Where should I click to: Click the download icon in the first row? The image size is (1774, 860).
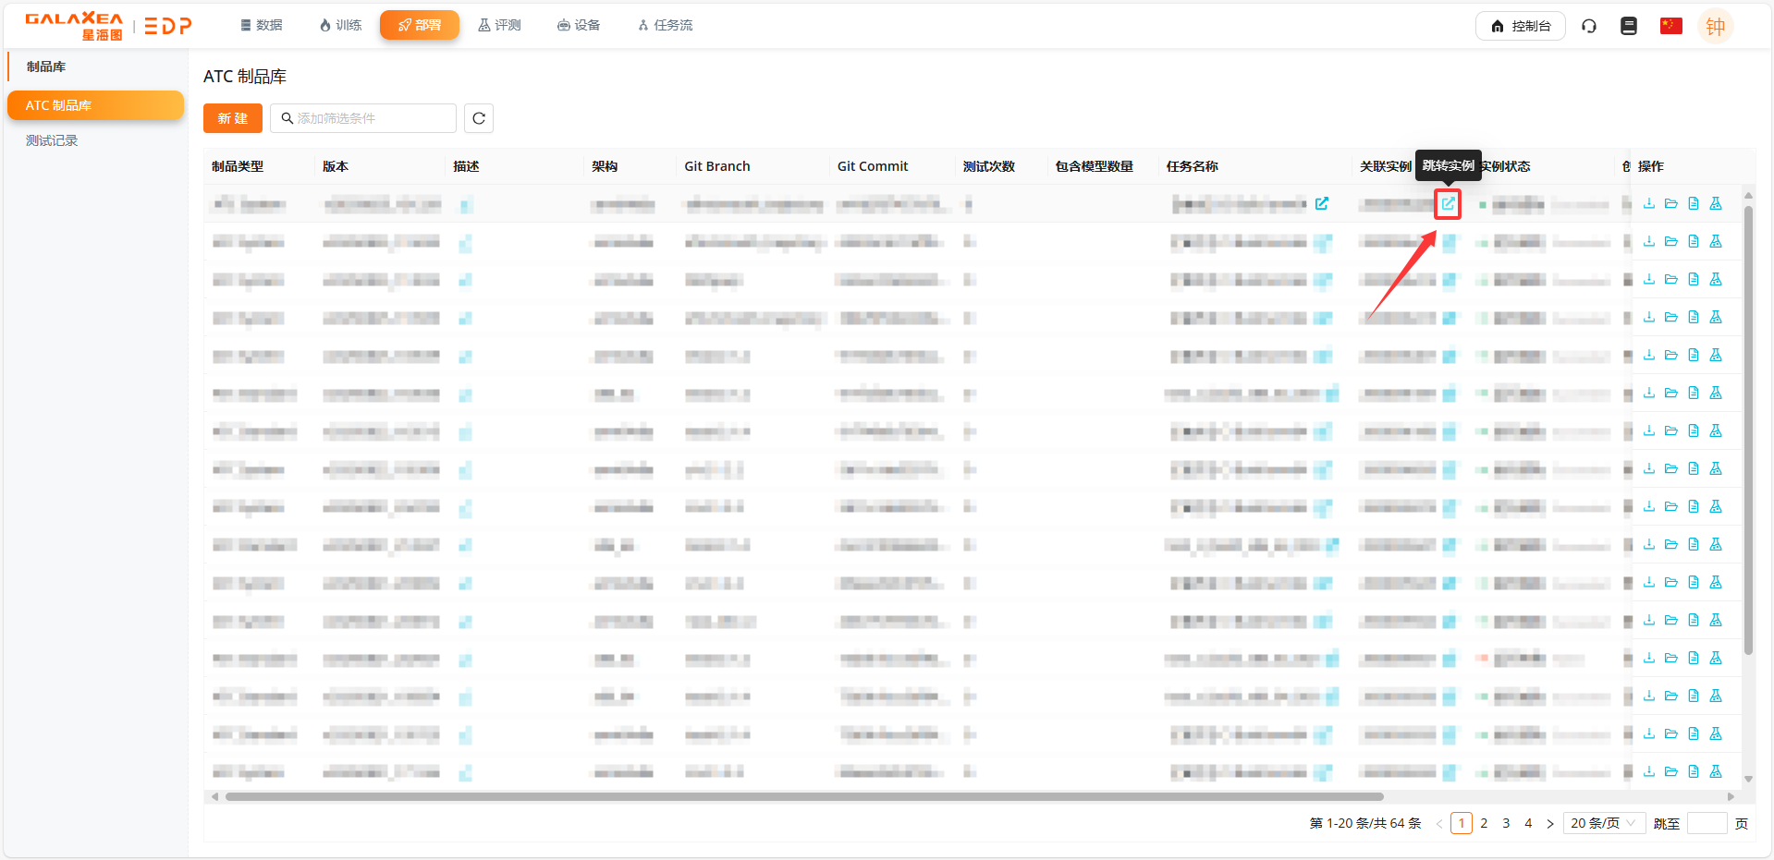click(x=1648, y=203)
